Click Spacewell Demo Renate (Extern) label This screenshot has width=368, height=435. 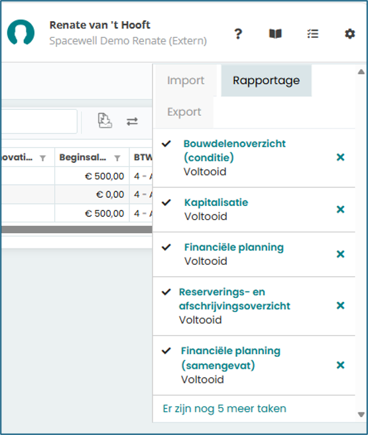click(128, 41)
